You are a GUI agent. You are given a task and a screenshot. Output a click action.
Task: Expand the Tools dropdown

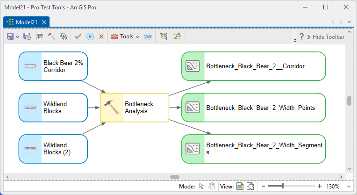(137, 36)
